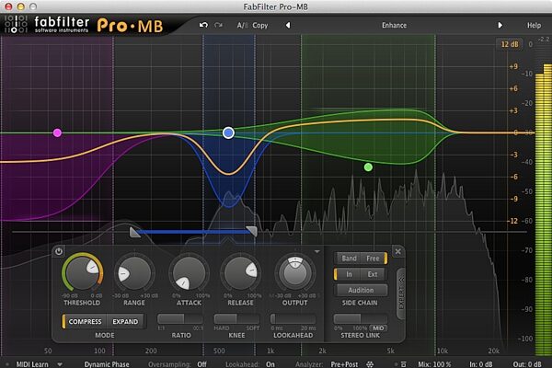
Task: Click the Threshold knob
Action: 83,272
